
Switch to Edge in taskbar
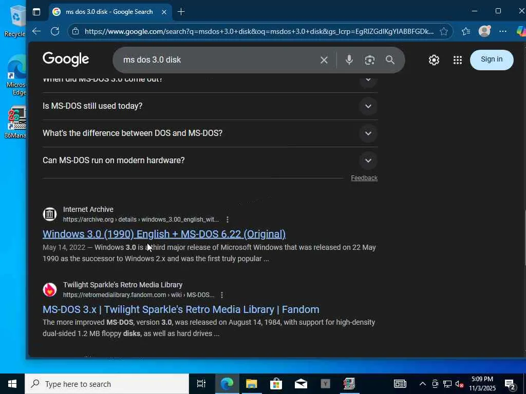click(x=227, y=384)
